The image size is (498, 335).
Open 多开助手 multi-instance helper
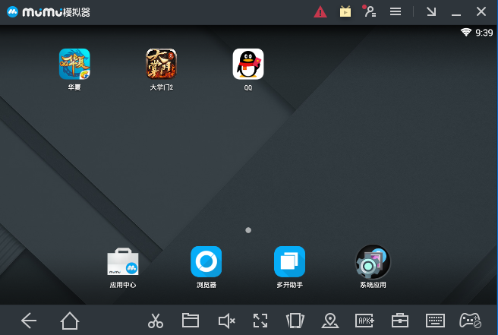coord(289,261)
